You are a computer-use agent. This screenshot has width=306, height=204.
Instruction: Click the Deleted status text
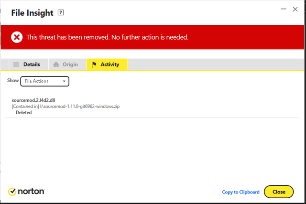23,113
